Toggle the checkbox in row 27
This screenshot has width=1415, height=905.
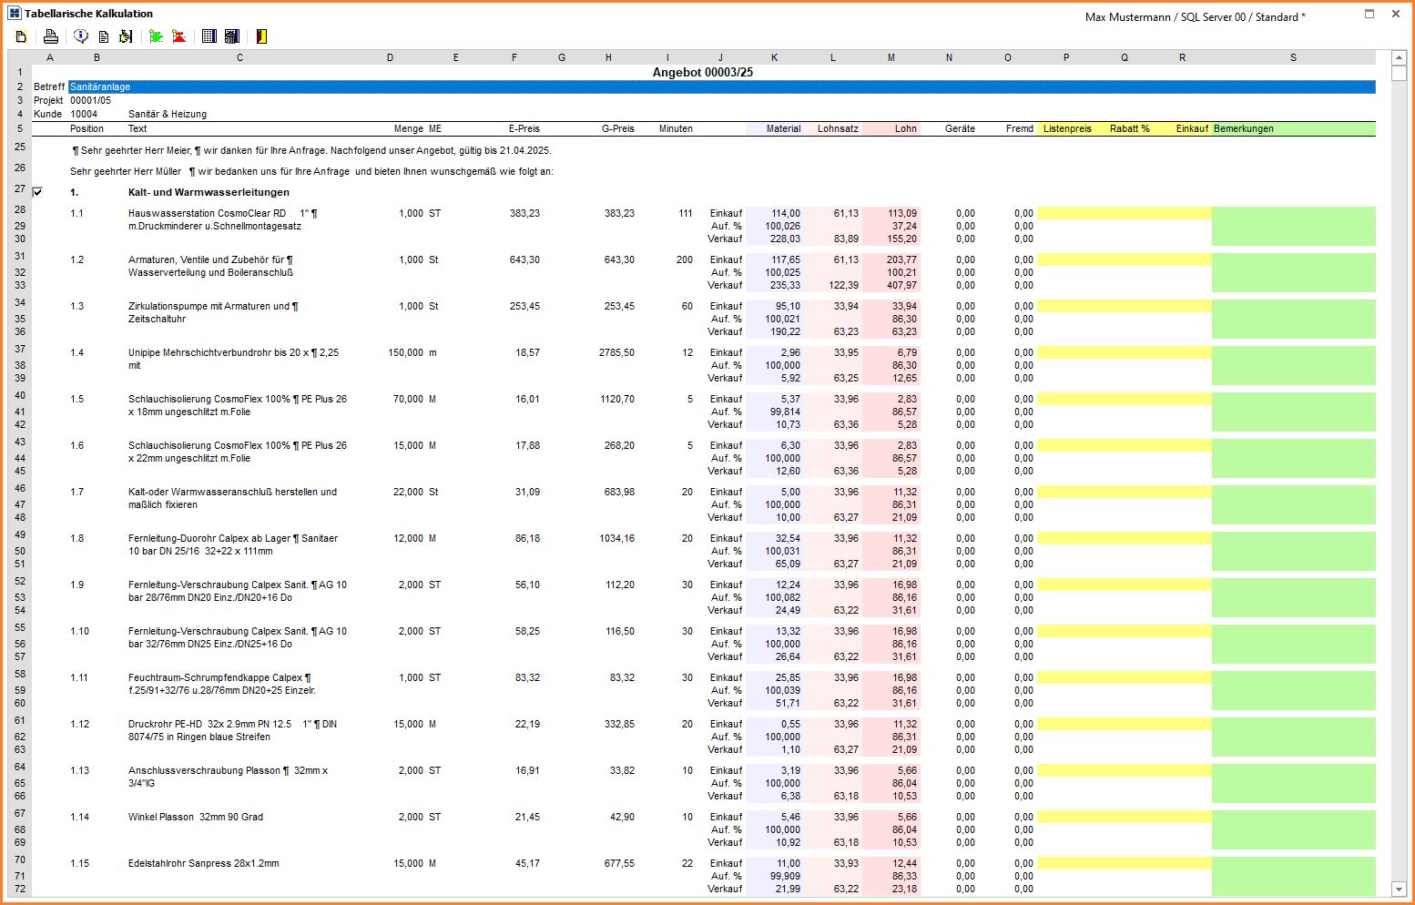click(37, 192)
